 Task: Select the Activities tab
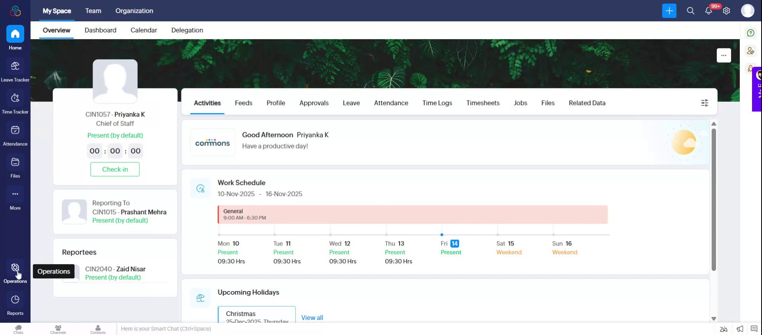(x=207, y=103)
